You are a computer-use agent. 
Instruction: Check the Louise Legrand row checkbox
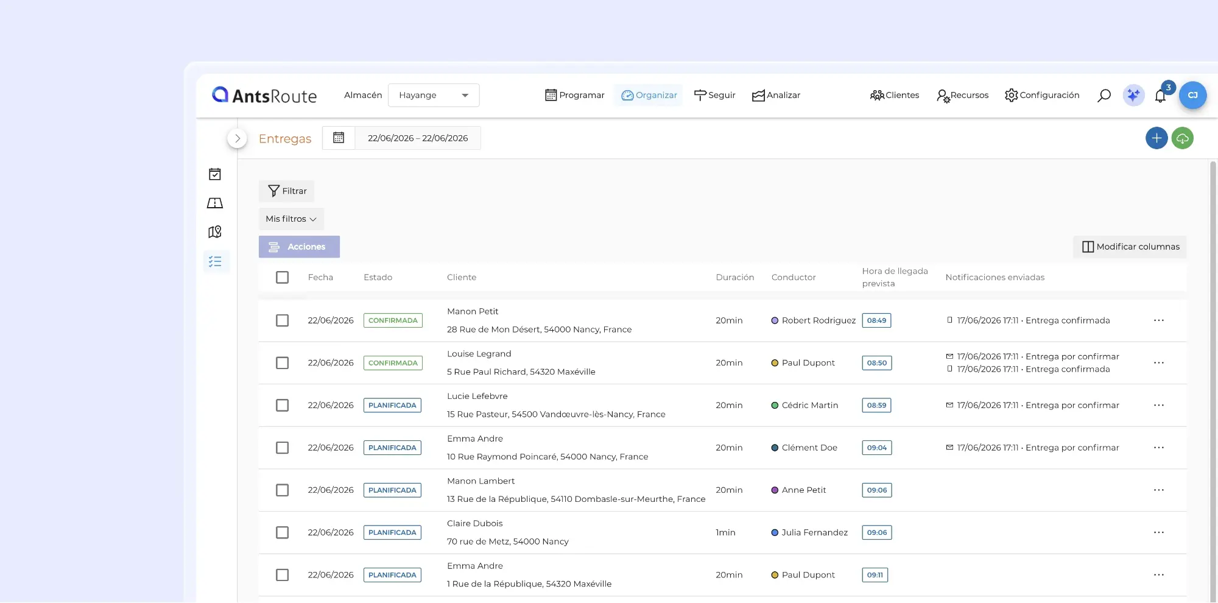[x=282, y=363]
